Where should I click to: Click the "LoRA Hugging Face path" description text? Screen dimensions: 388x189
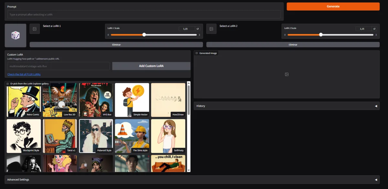pos(33,59)
